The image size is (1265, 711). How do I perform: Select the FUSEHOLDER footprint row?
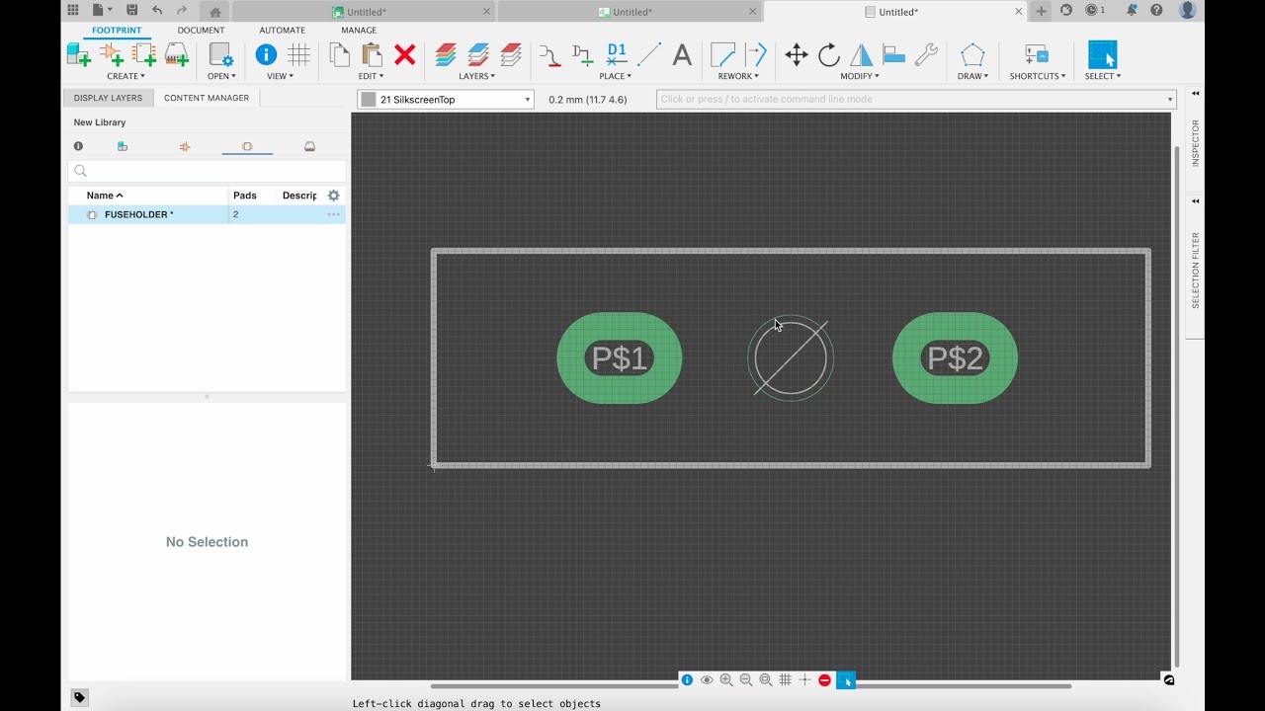207,214
